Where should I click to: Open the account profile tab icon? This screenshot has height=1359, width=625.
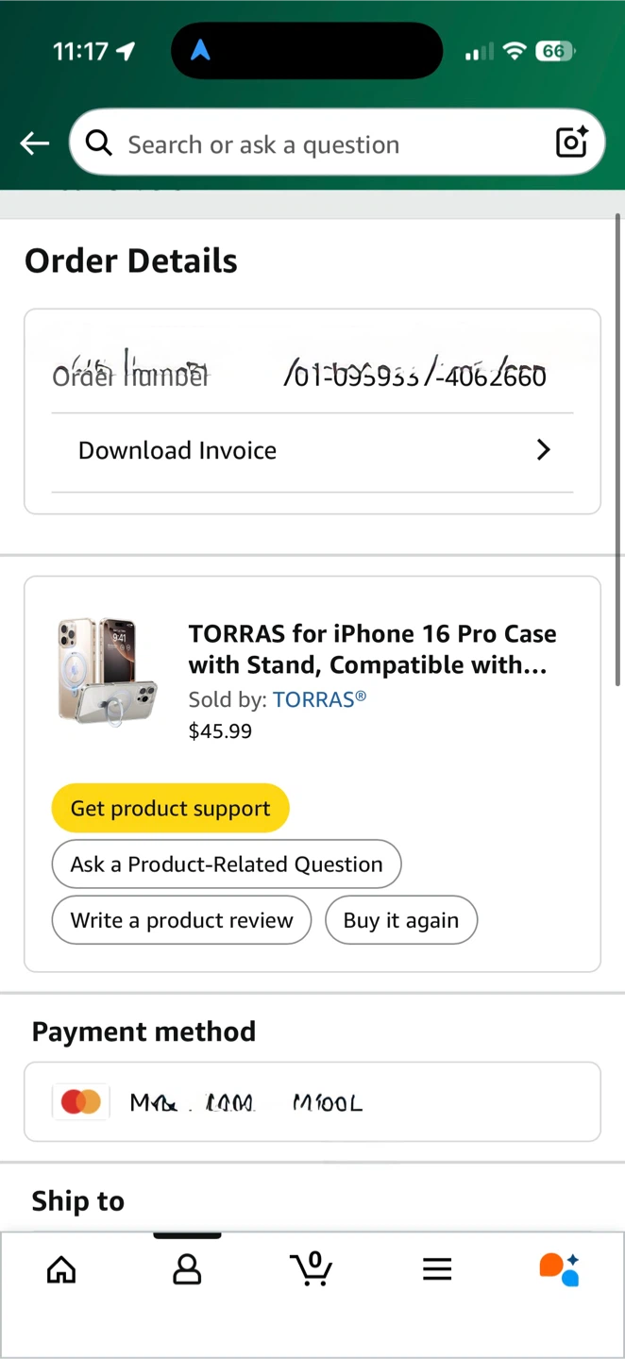click(187, 1269)
